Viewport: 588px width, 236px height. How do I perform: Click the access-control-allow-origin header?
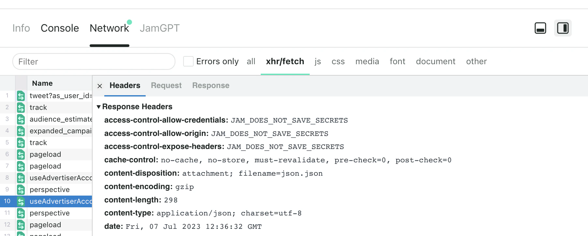tap(216, 134)
